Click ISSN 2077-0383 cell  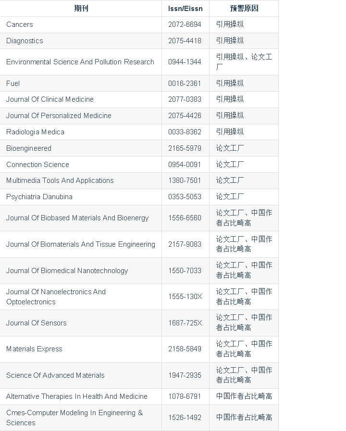pyautogui.click(x=185, y=99)
